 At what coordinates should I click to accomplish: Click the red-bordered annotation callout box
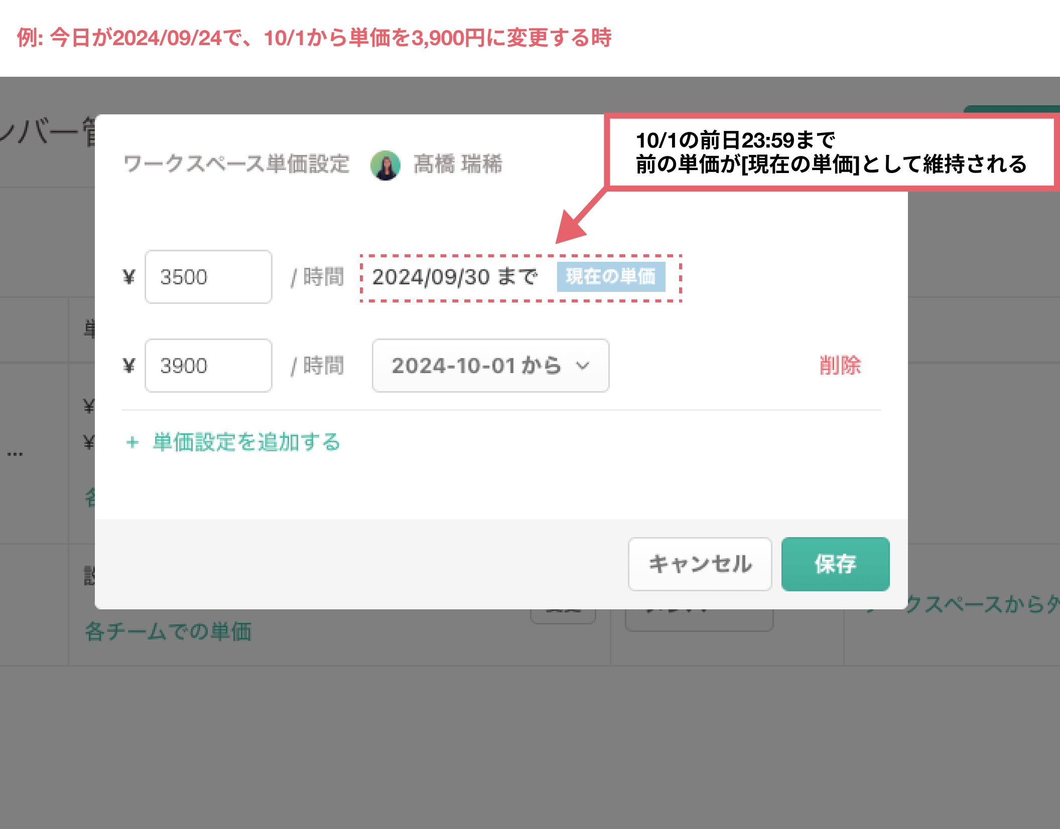click(x=831, y=152)
